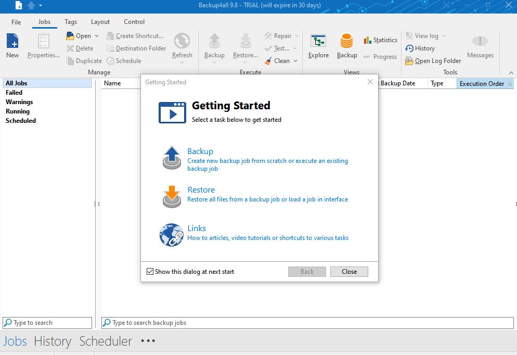Switch to the Explore view

[x=318, y=46]
